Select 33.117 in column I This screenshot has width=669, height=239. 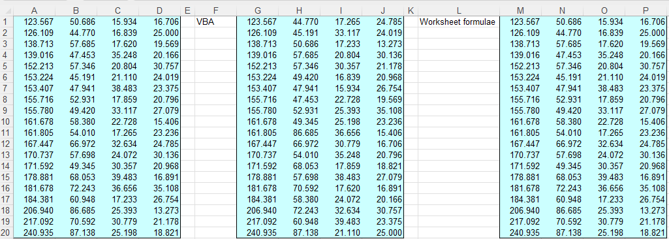(341, 33)
